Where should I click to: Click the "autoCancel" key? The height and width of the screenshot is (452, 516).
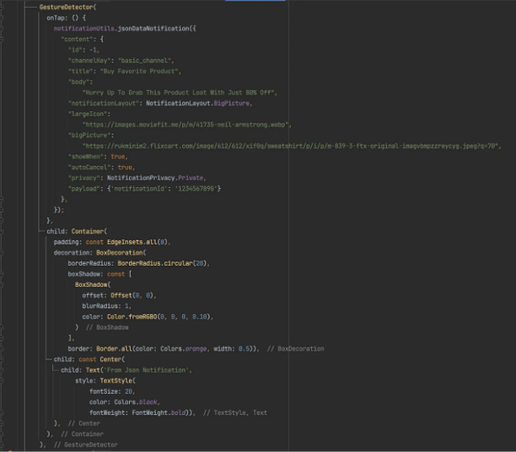[89, 167]
